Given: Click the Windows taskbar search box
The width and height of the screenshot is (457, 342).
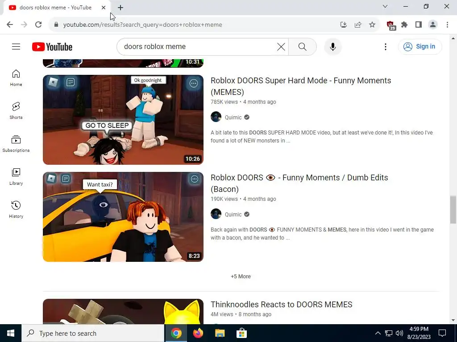Looking at the screenshot, I should point(93,333).
